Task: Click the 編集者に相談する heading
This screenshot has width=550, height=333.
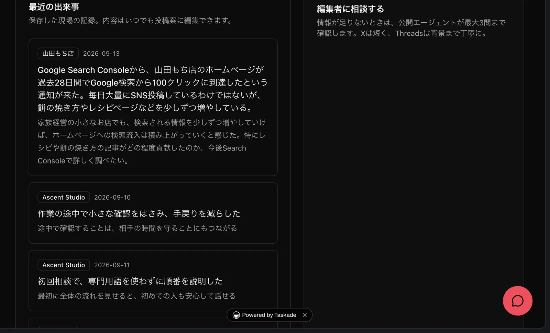Action: tap(350, 9)
